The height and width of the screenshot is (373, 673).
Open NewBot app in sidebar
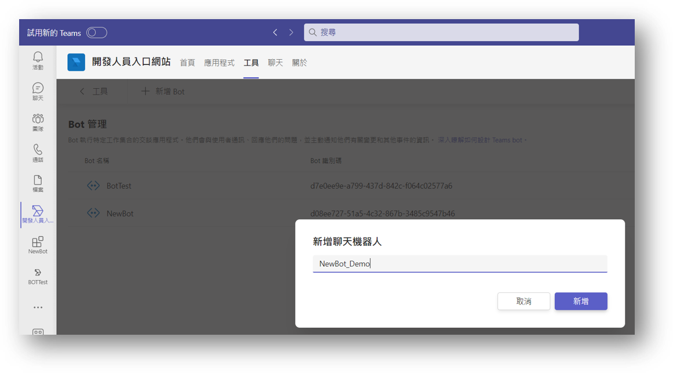click(38, 245)
